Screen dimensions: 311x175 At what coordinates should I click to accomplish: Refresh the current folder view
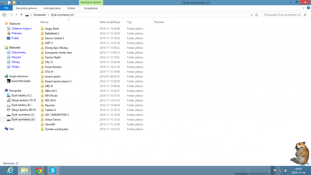point(257,15)
